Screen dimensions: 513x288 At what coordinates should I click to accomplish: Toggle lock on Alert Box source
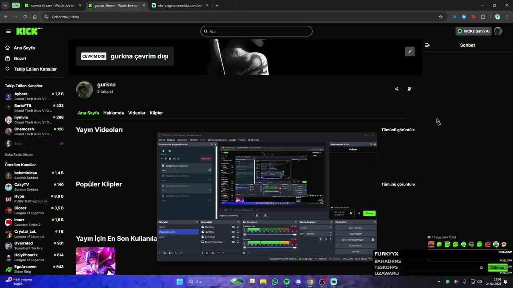click(x=238, y=232)
